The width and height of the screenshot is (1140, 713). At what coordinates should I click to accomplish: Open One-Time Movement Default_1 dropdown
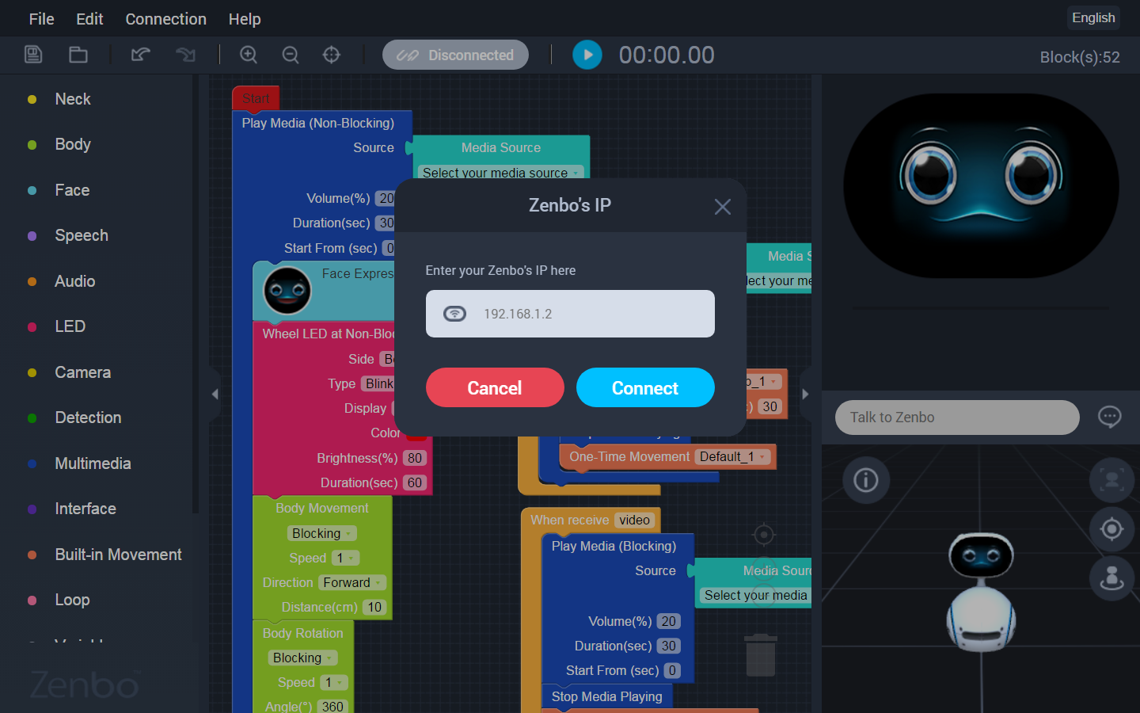click(732, 457)
